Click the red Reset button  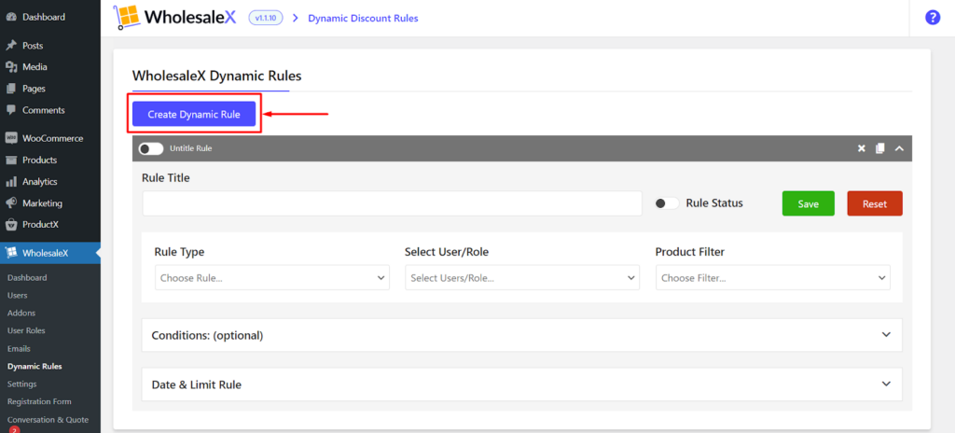(x=875, y=203)
